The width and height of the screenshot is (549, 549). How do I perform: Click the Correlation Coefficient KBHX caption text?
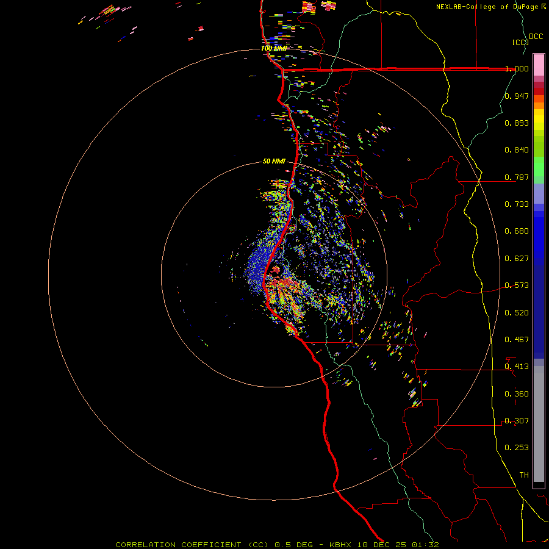[x=277, y=545]
